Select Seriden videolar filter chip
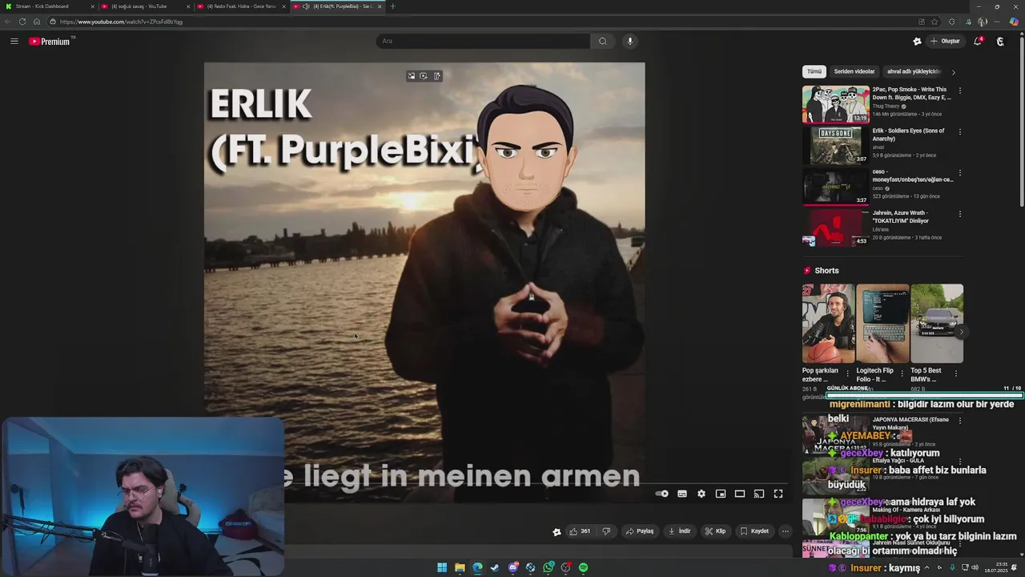This screenshot has height=577, width=1025. click(854, 71)
